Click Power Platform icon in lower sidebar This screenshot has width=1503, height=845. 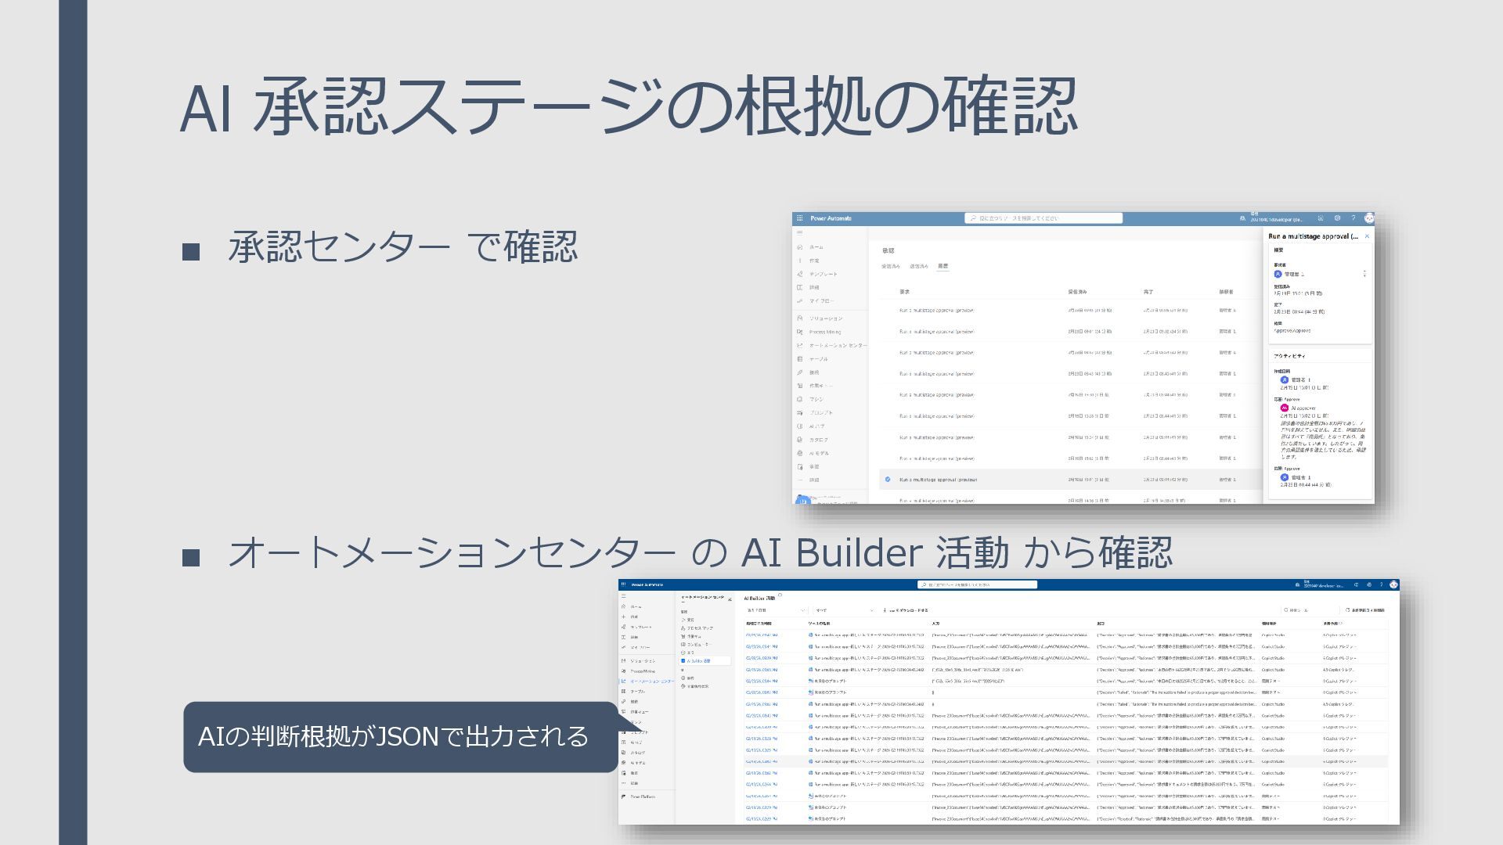click(624, 796)
